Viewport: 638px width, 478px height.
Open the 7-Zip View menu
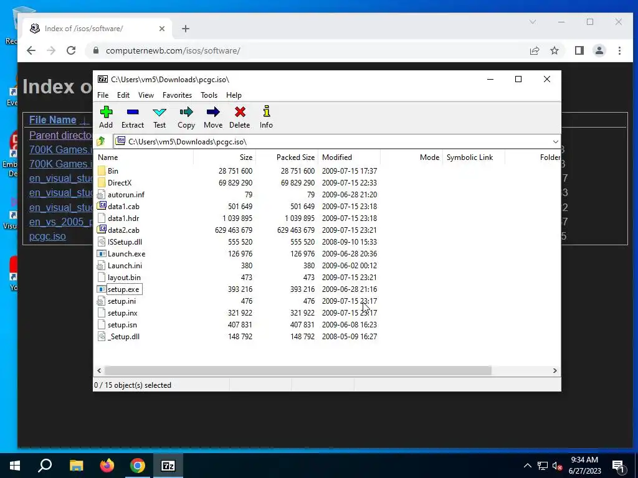(x=146, y=95)
